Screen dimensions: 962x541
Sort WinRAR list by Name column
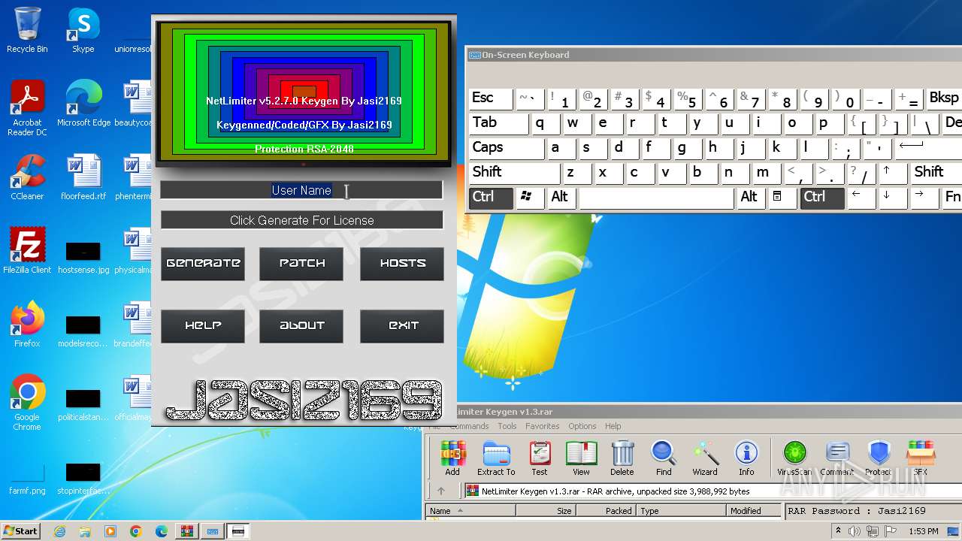470,511
